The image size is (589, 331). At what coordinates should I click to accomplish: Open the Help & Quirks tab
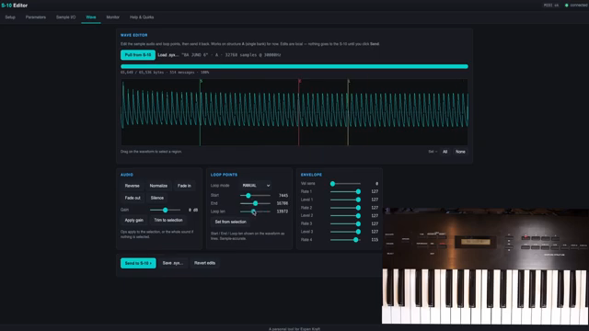tap(142, 17)
